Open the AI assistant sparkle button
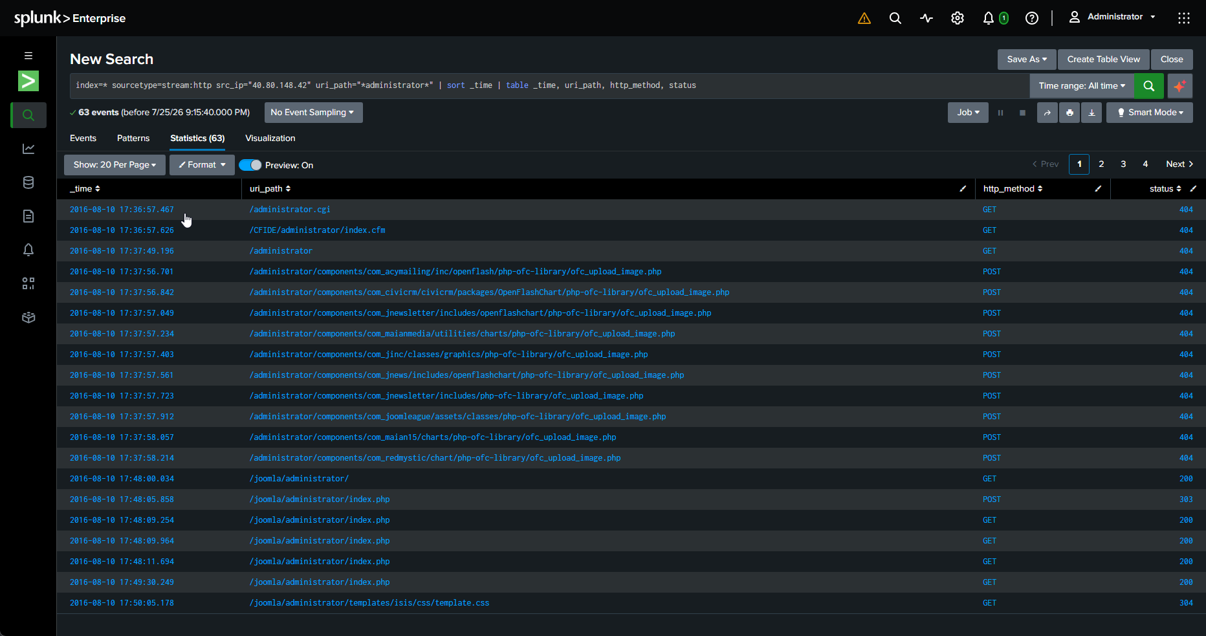 [1180, 85]
